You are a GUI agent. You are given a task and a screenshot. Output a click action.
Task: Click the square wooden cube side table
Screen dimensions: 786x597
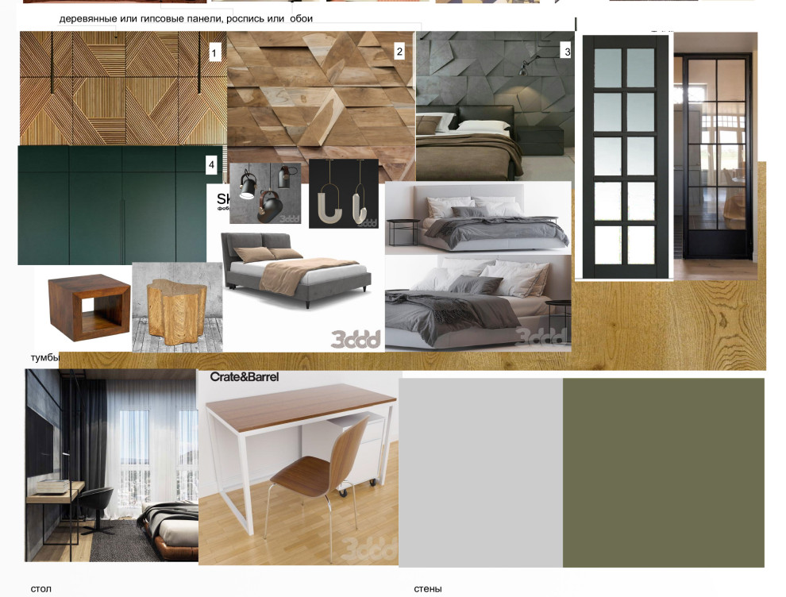[x=88, y=307]
